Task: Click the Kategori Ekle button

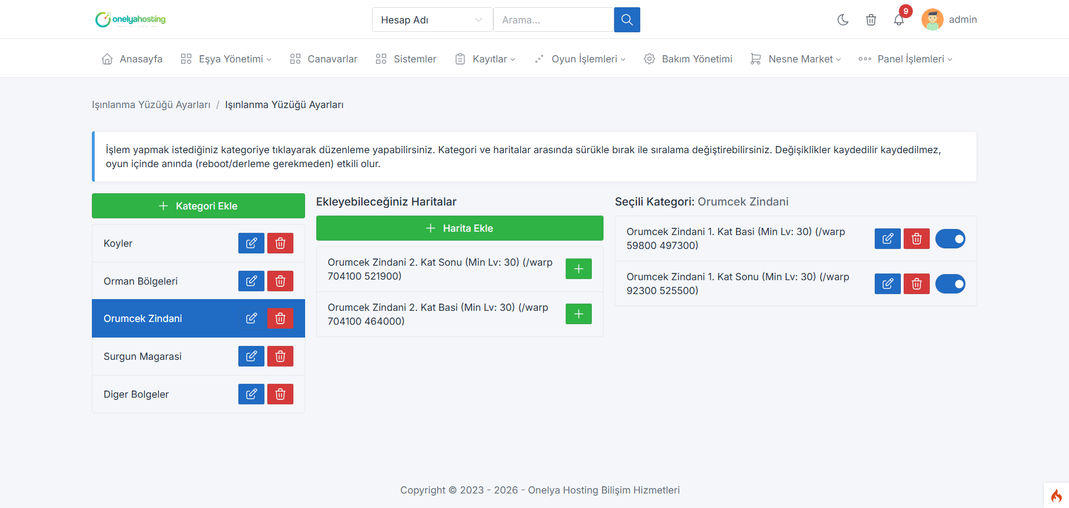Action: tap(198, 206)
